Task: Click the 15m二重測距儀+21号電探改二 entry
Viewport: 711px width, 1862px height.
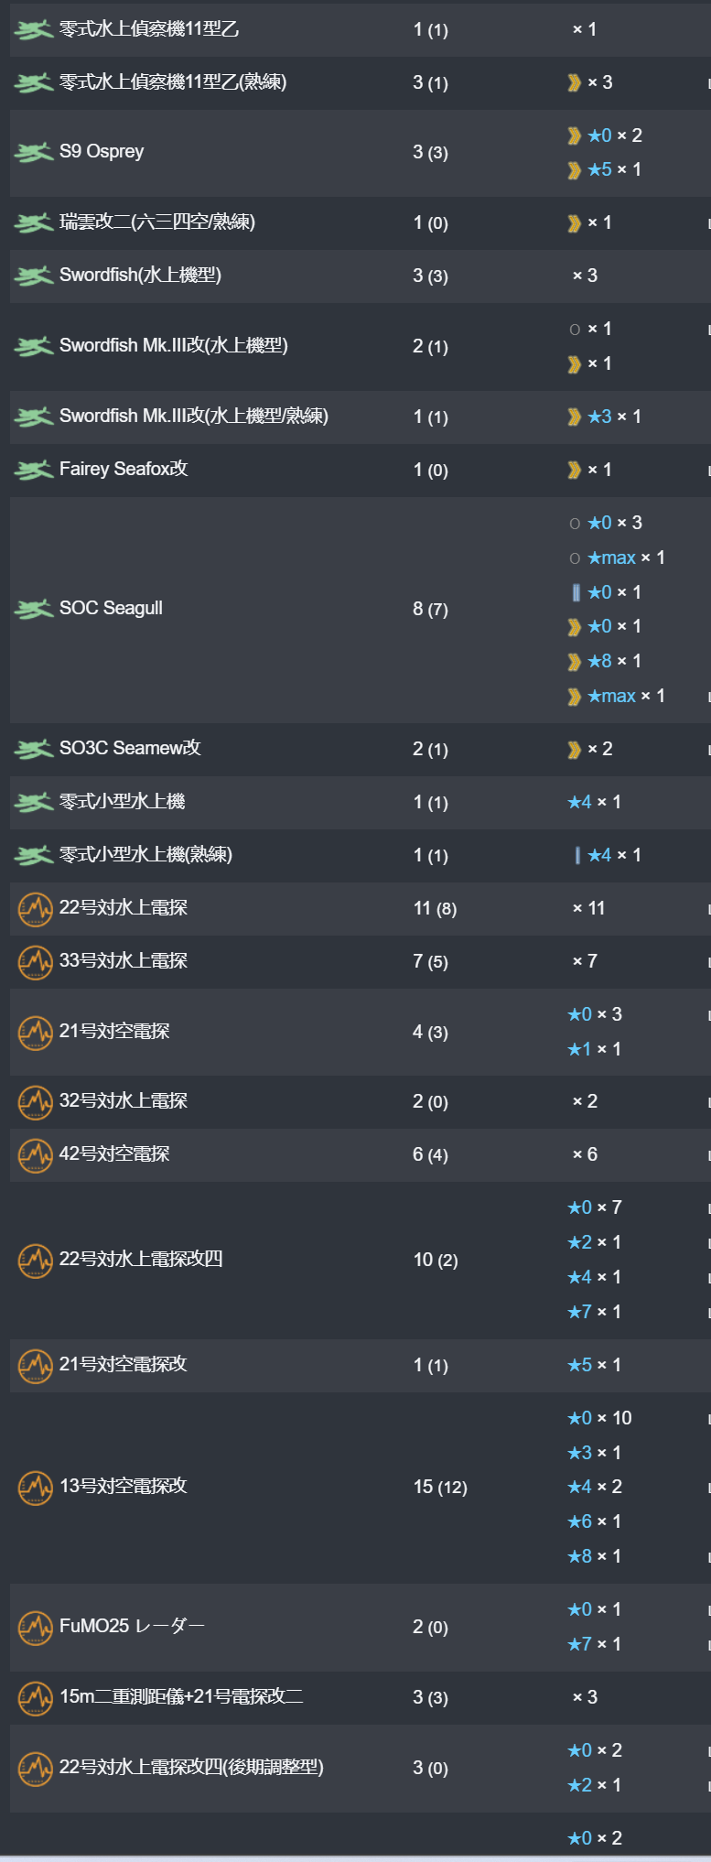Action: [x=181, y=1696]
